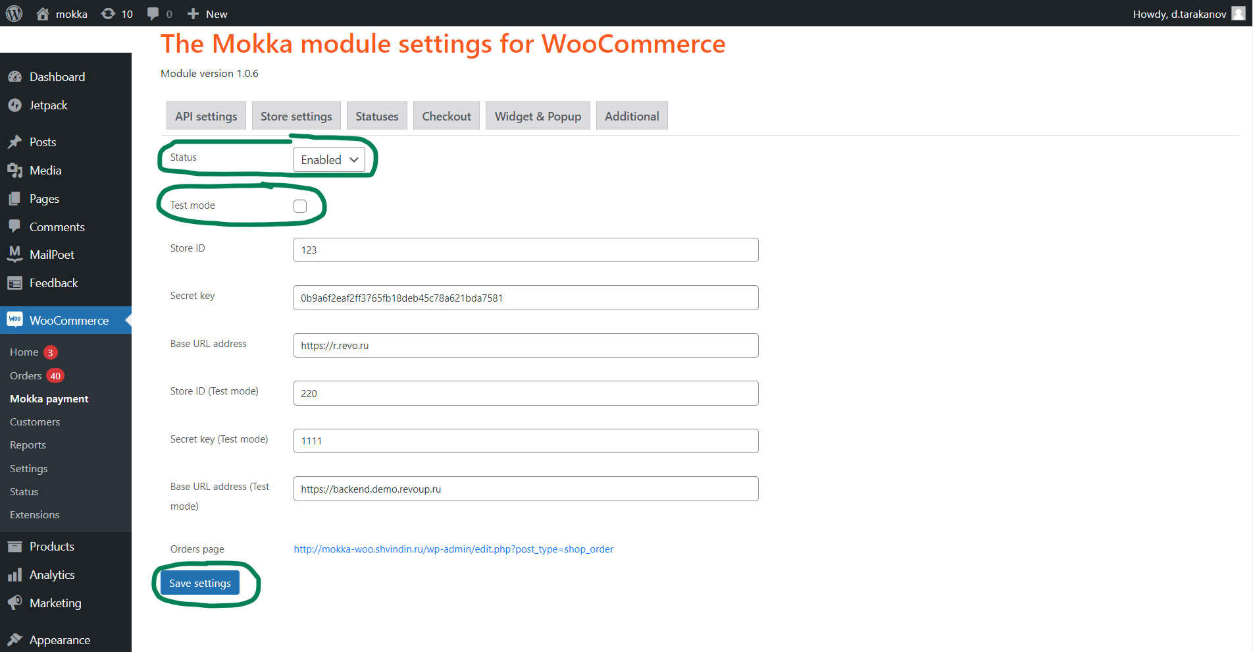The width and height of the screenshot is (1253, 652).
Task: Click the Media icon in sidebar
Action: pyautogui.click(x=15, y=171)
